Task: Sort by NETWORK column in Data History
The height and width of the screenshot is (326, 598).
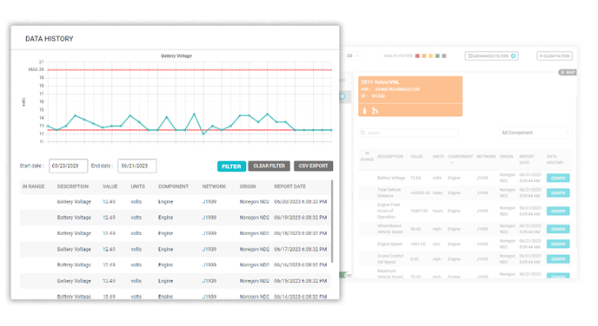Action: 214,186
